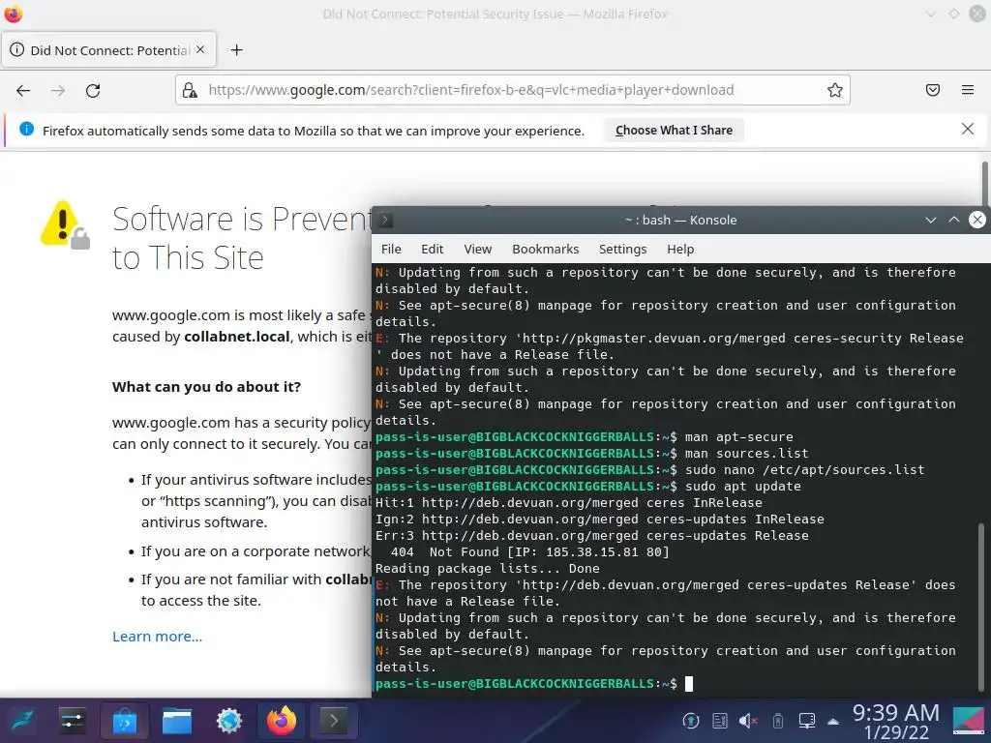Open the Save to Pocket icon
Screen dimensions: 991x743
[x=933, y=90]
